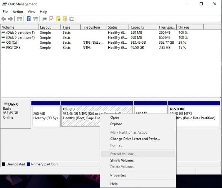Open the Help menu in menu bar

click(44, 12)
